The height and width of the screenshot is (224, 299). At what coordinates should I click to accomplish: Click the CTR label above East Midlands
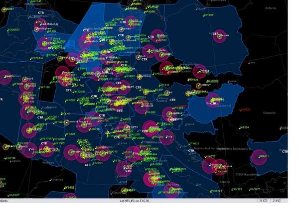click(x=41, y=13)
